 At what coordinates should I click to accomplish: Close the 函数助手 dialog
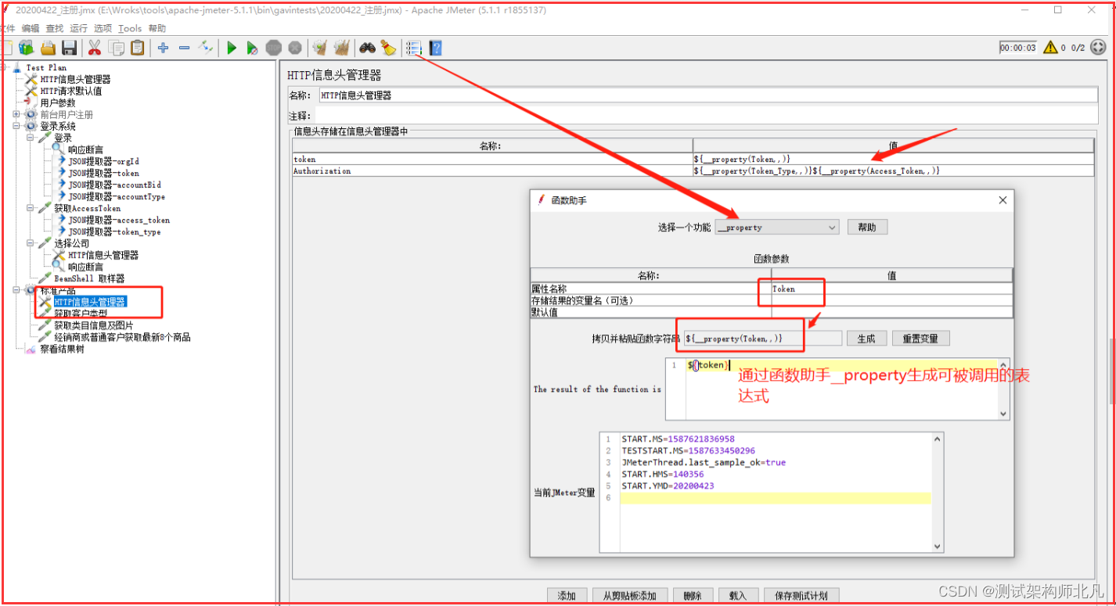coord(1003,200)
